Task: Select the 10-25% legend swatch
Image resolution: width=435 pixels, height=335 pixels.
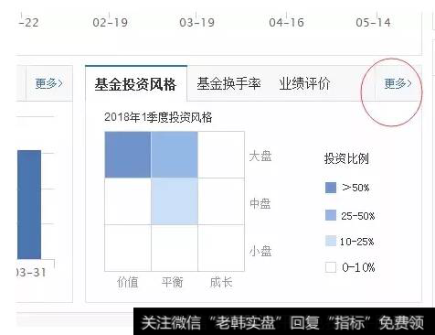Action: [331, 241]
